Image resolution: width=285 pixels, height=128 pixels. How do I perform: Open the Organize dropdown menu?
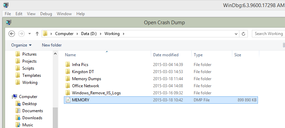(x=21, y=45)
